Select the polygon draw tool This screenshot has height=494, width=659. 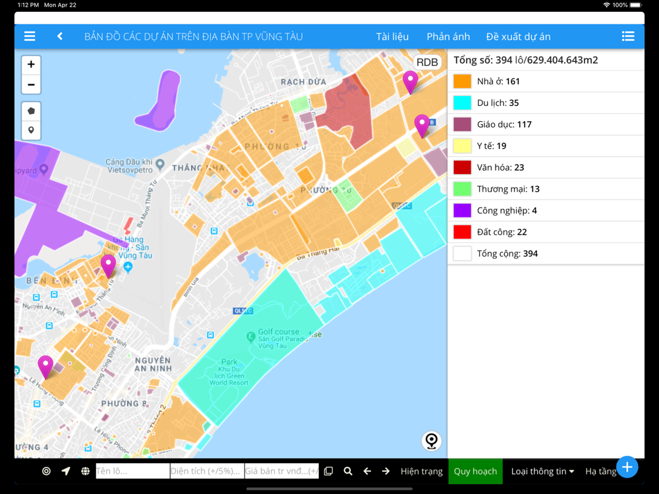(x=31, y=111)
